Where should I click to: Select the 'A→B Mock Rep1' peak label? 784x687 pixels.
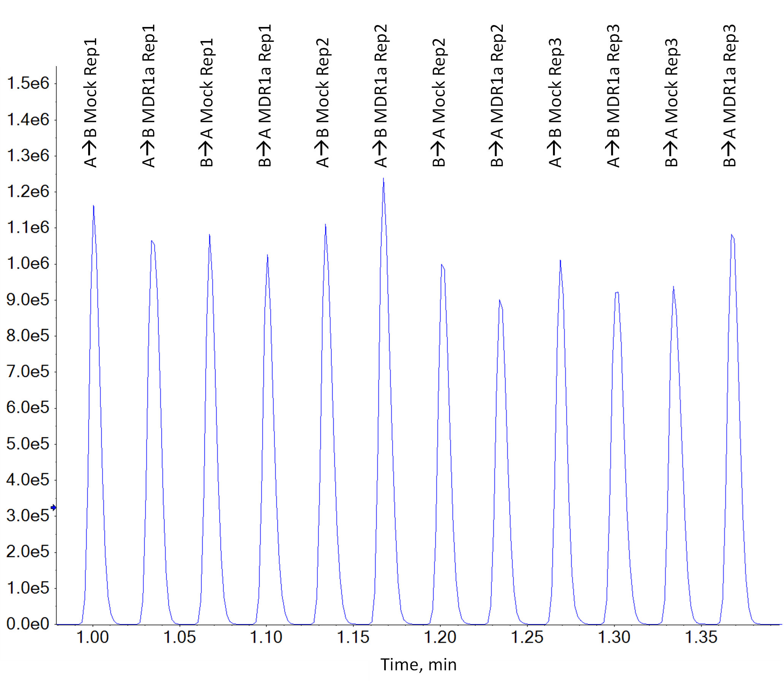click(90, 103)
